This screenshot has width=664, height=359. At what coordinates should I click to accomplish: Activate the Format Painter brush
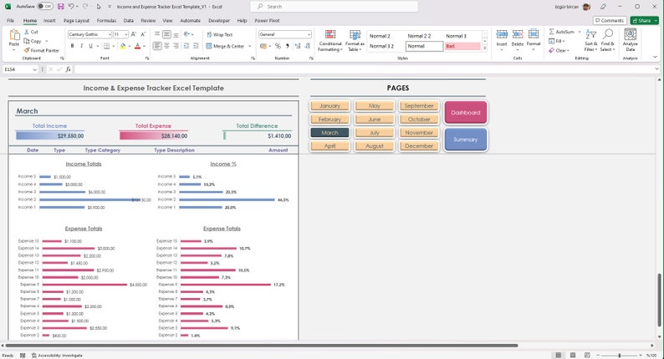pos(42,50)
